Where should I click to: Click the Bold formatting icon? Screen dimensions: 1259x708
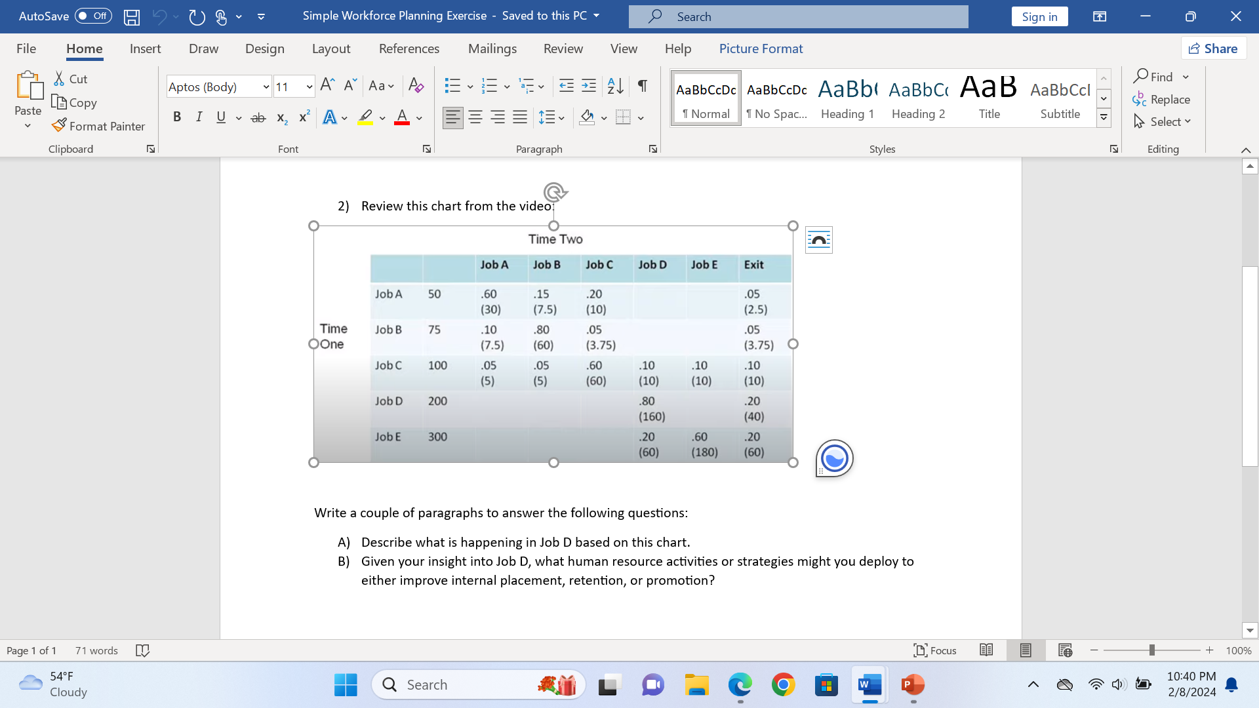coord(176,117)
